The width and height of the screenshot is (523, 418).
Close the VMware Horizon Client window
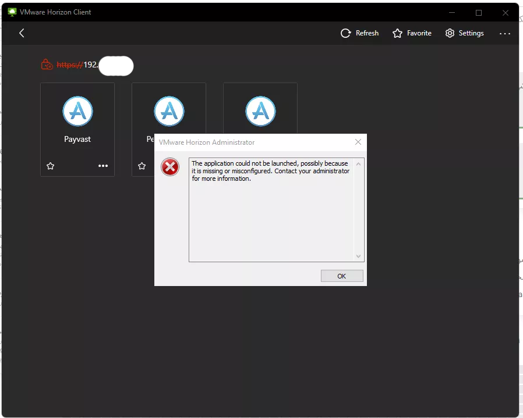pyautogui.click(x=506, y=13)
